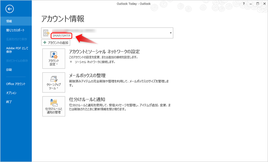Click the アカウント情報 page heading
The width and height of the screenshot is (268, 162).
coord(63,19)
